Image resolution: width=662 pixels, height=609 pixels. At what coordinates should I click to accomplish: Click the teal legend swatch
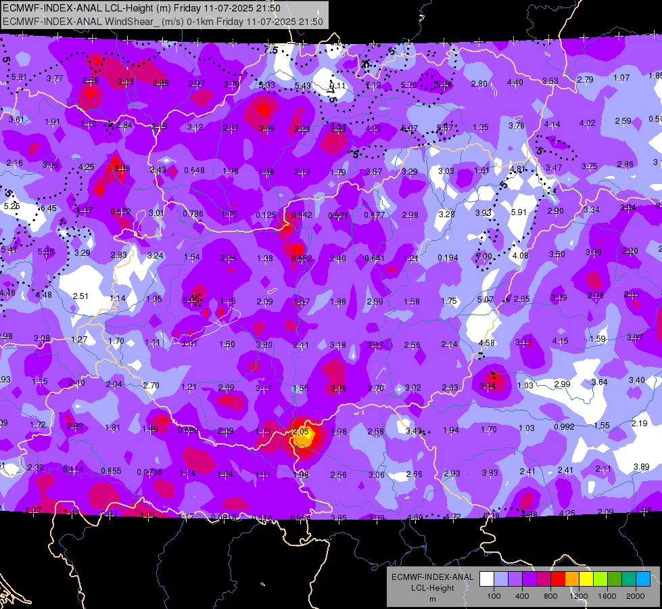629,579
